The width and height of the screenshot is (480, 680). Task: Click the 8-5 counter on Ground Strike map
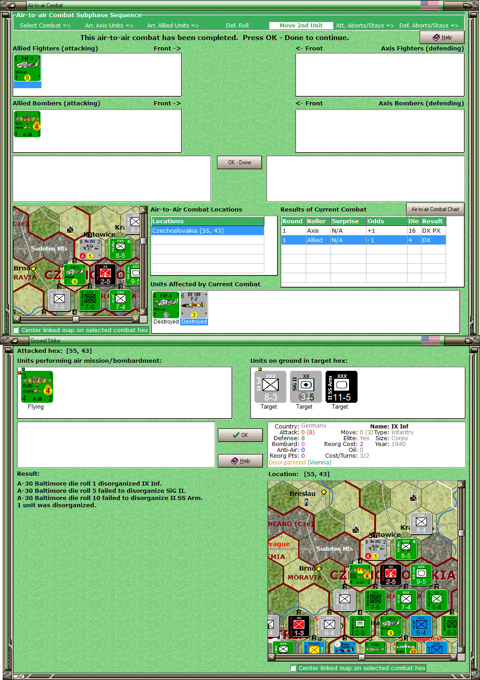406,549
